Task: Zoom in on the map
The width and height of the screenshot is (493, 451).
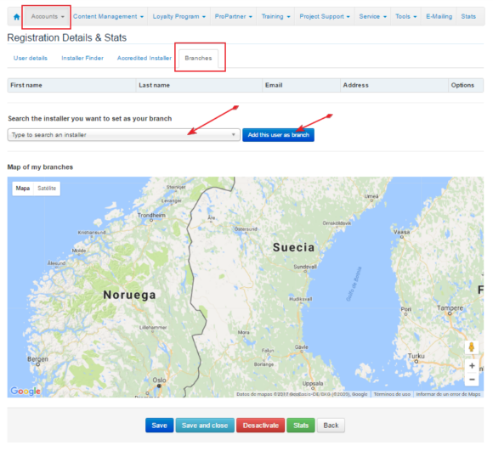Action: click(x=472, y=366)
